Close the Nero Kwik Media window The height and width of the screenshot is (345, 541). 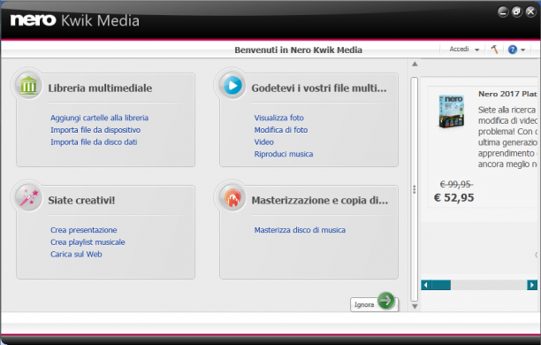pos(530,11)
